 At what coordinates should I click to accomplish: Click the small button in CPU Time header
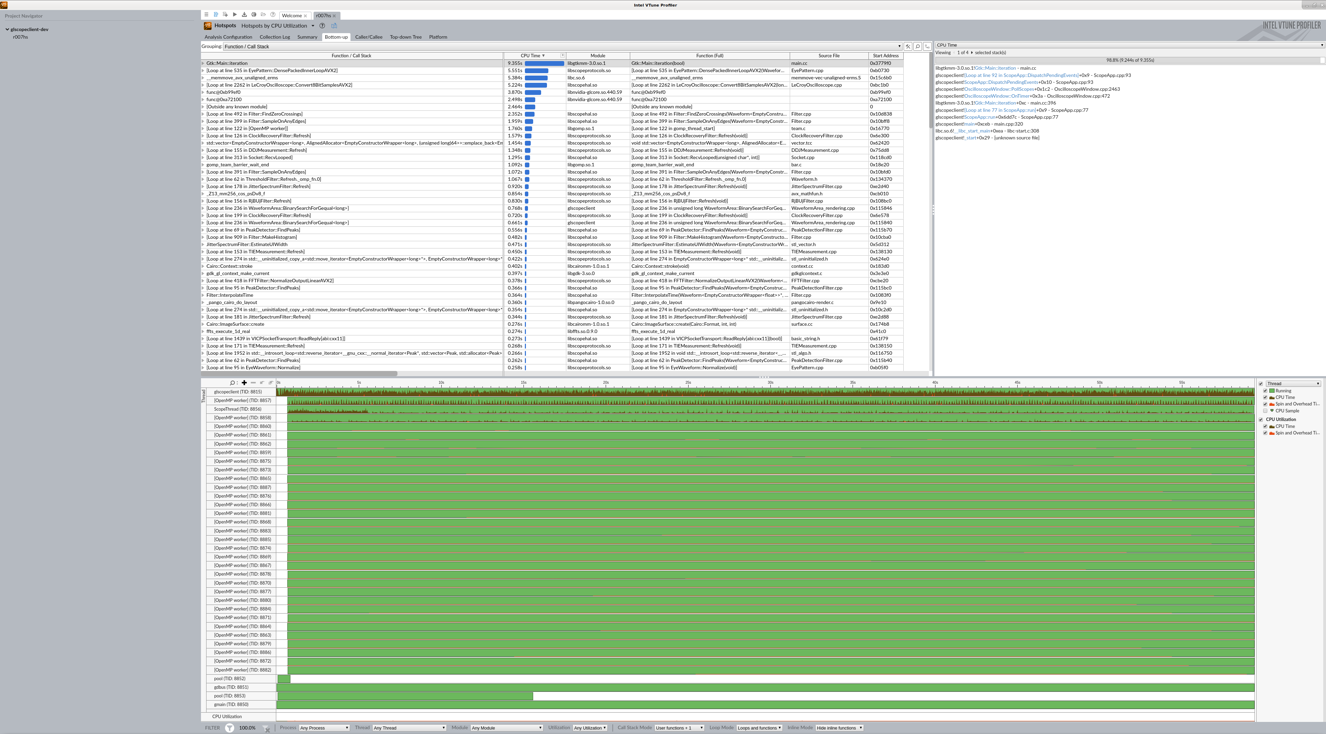(x=562, y=56)
